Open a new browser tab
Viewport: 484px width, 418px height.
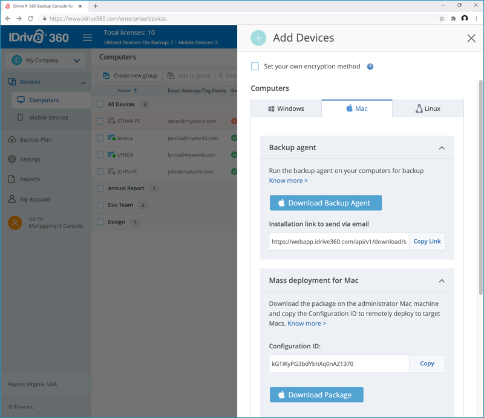coord(96,6)
